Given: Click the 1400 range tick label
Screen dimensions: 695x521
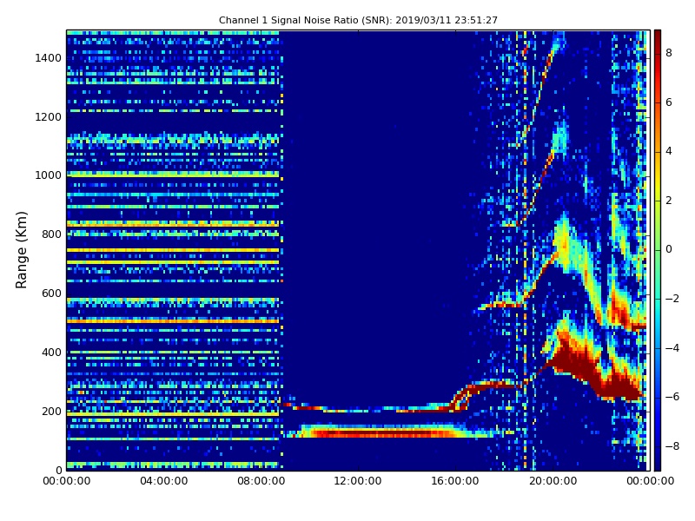Looking at the screenshot, I should (x=49, y=58).
